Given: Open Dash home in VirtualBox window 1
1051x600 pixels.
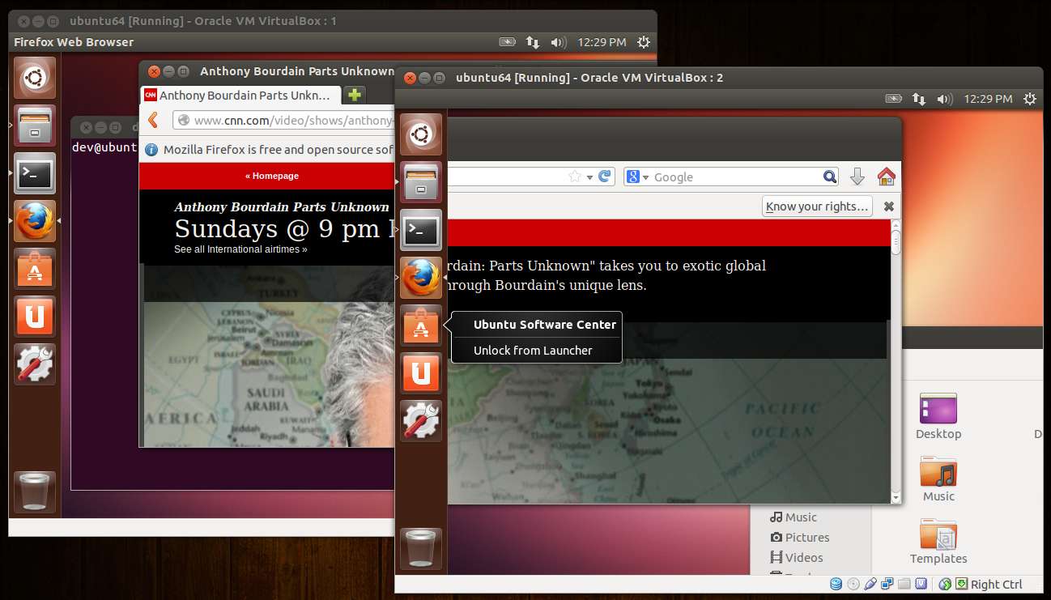Looking at the screenshot, I should pos(34,78).
